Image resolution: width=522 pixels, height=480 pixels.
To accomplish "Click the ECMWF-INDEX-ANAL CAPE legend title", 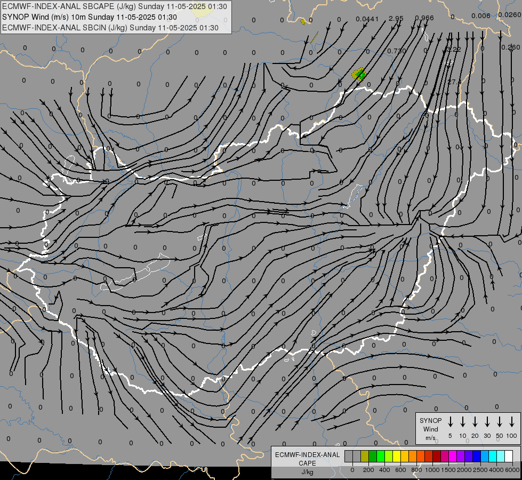I will (307, 459).
